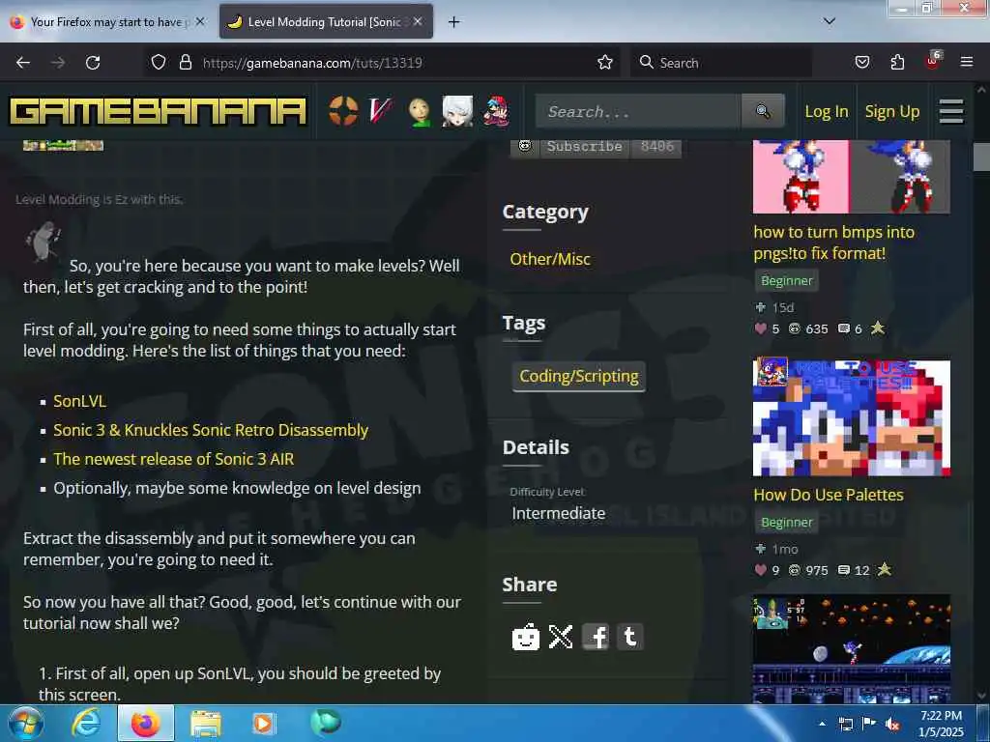Click the Beginner badge under Palettes tutorial
This screenshot has width=990, height=742.
(x=787, y=523)
